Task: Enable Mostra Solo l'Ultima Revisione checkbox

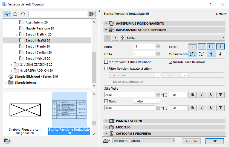Action: point(106,62)
